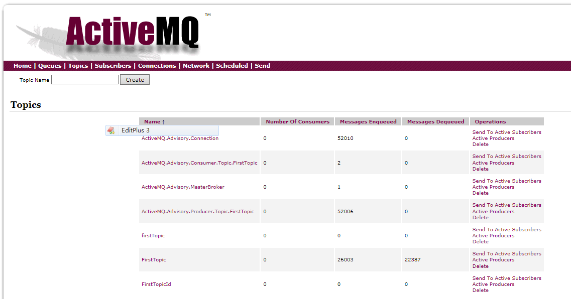The height and width of the screenshot is (299, 571).
Task: Send To Active Subscribers for Advisory.Producer.Topic.FirstTopic
Action: click(x=507, y=205)
